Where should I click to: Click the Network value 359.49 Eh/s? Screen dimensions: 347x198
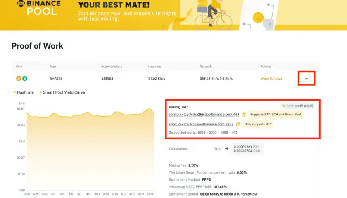[209, 78]
